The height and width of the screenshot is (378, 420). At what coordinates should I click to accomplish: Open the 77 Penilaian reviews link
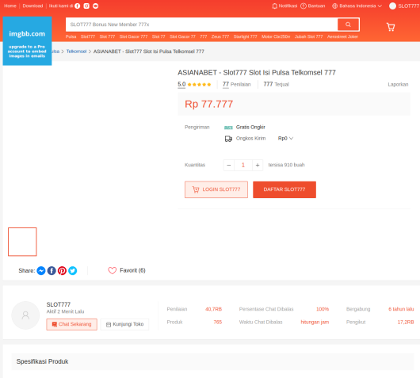tap(236, 84)
